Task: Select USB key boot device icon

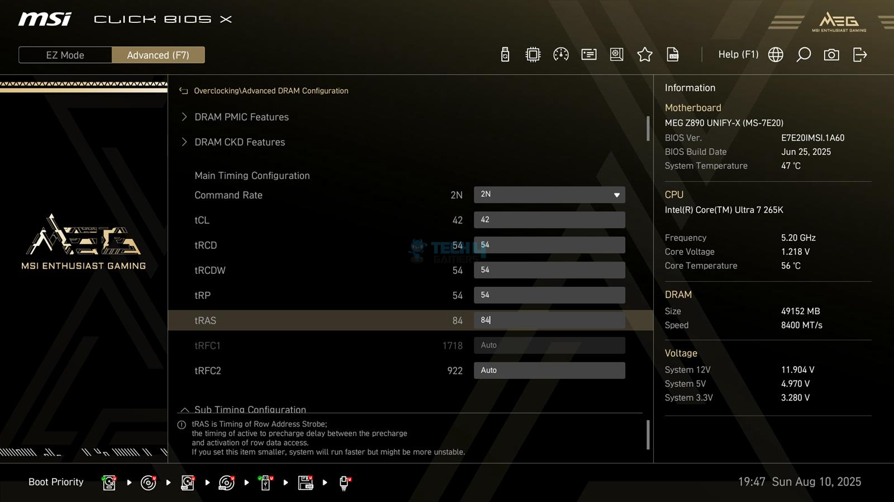Action: click(266, 482)
